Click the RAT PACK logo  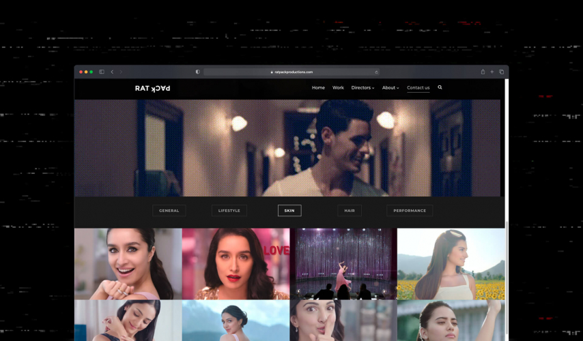[152, 89]
